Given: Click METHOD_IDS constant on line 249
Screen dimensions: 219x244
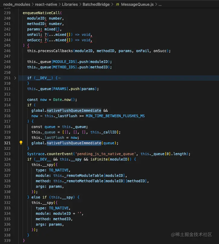Looking at the screenshot, I should (64, 67).
